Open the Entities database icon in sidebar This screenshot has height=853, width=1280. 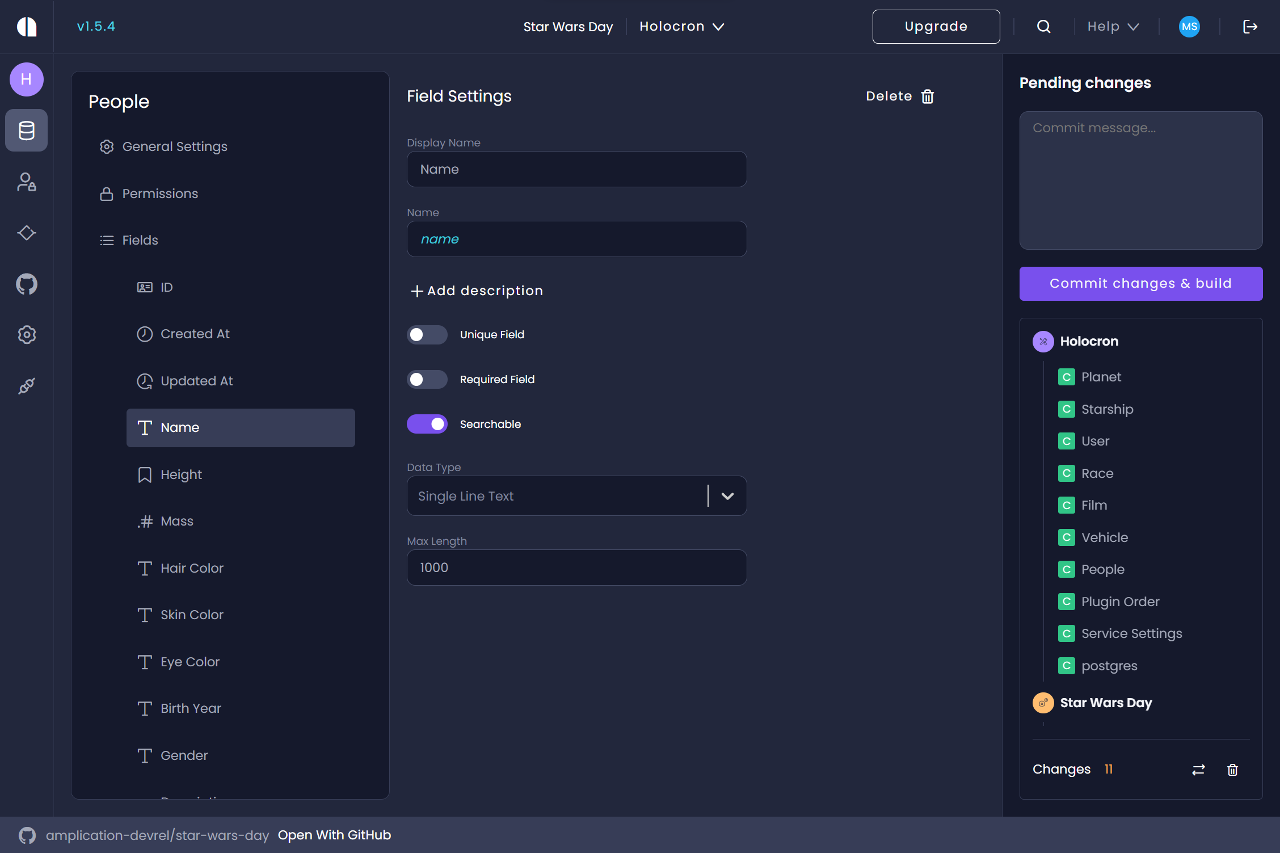click(27, 131)
